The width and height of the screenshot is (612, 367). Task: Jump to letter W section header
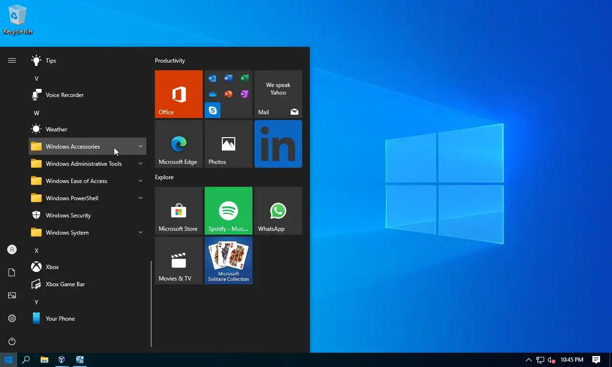point(36,113)
